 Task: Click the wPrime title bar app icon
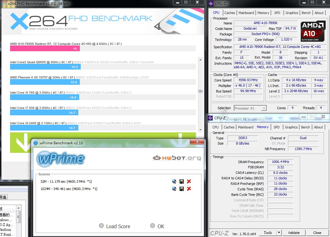(x=36, y=143)
